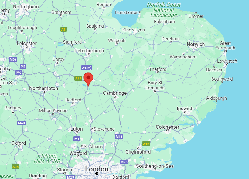Click the Ipswich place label
The height and width of the screenshot is (179, 249).
coord(185,108)
